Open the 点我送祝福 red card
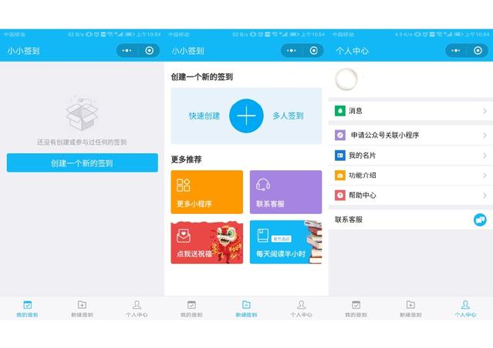 coord(207,243)
